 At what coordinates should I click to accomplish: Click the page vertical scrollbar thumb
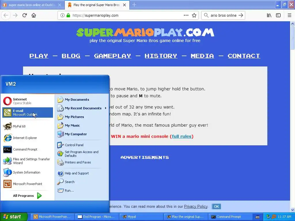(292, 38)
